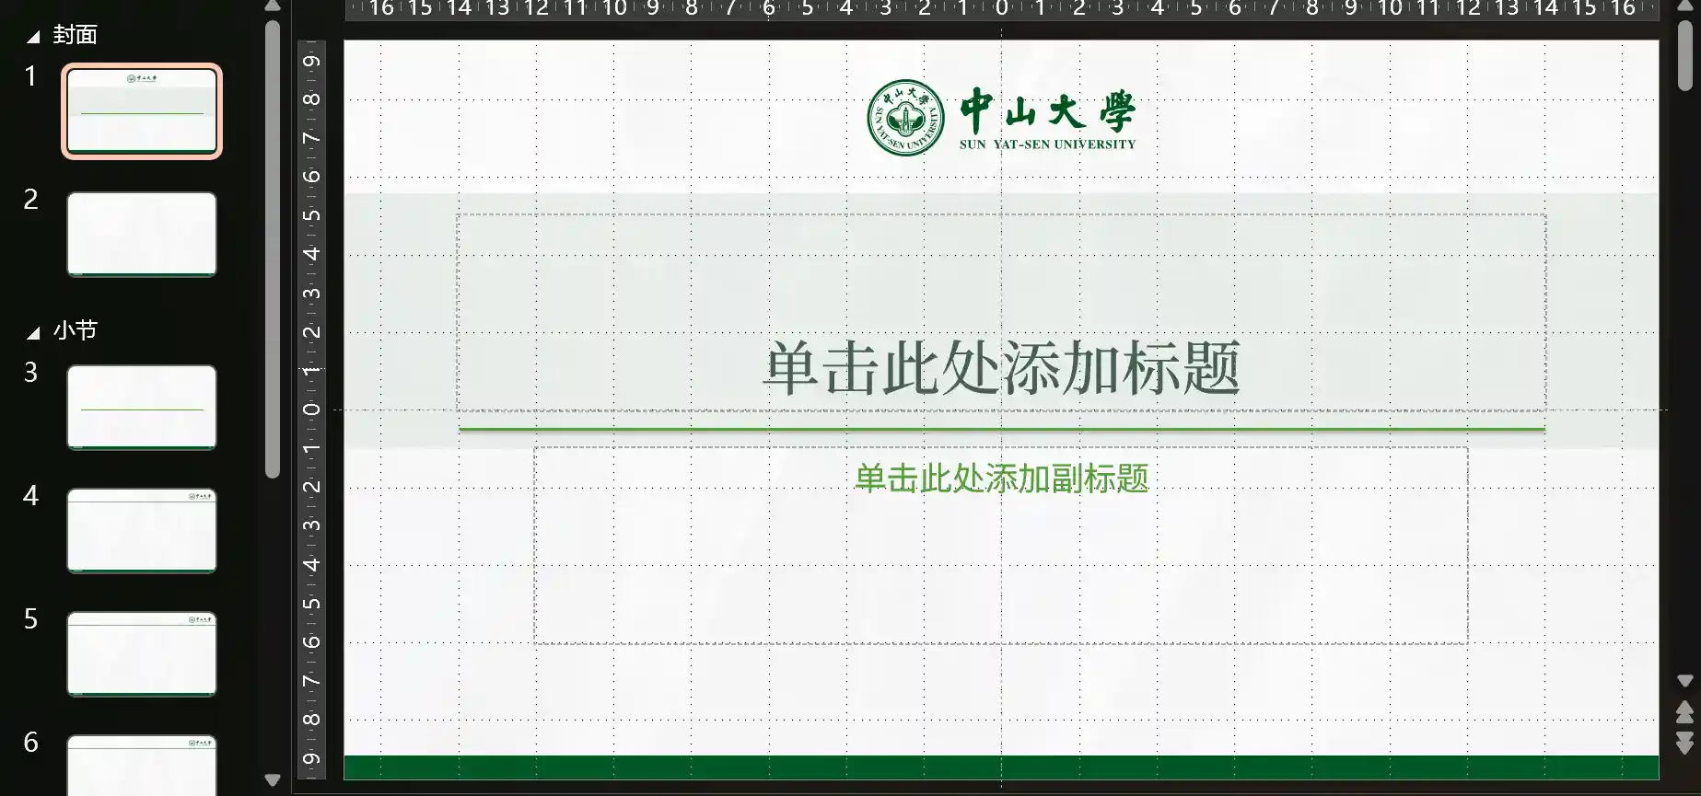Screen dimensions: 1701x796
Task: Click the 单击此处添加标题 title placeholder
Action: (x=1001, y=368)
